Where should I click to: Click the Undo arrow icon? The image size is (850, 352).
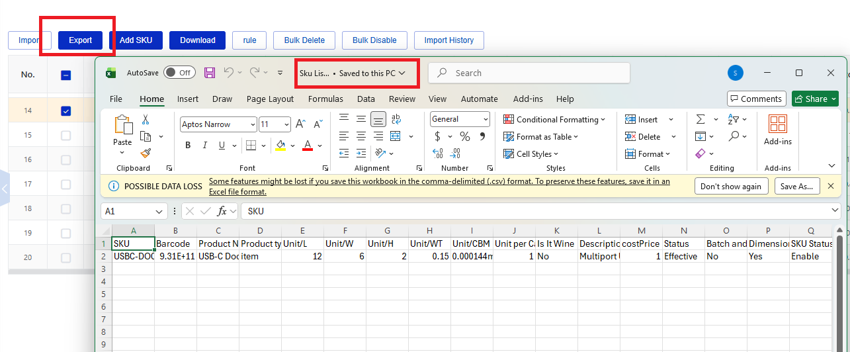tap(228, 73)
